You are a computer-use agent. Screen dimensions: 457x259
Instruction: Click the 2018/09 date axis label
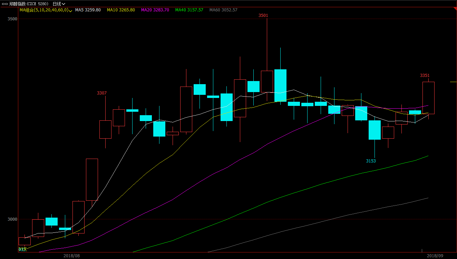click(x=435, y=256)
